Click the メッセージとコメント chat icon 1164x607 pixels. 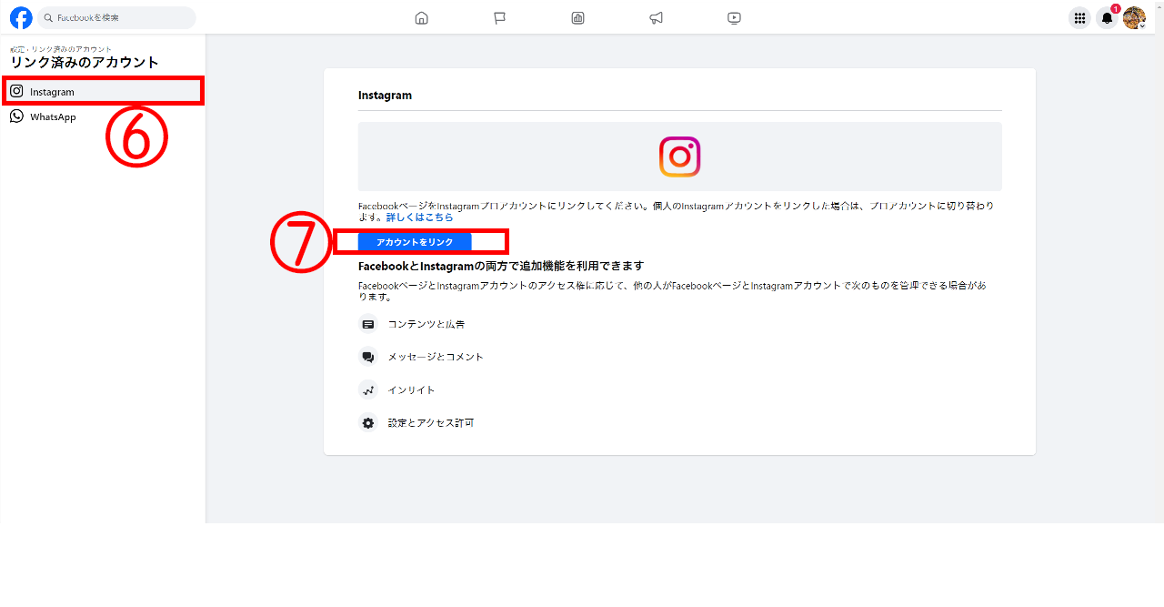click(x=368, y=357)
